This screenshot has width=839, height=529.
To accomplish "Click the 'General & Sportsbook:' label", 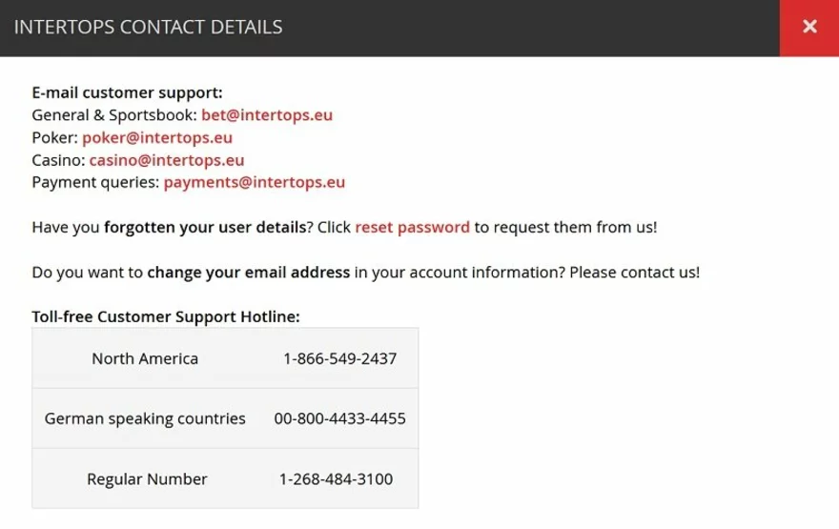I will coord(114,115).
